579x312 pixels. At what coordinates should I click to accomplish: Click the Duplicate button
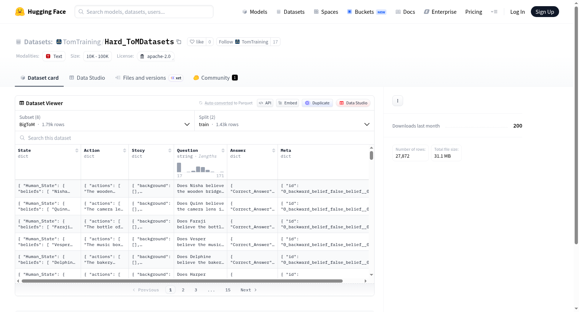(317, 103)
